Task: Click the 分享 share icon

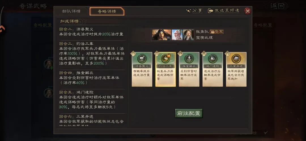Action: tap(188, 11)
